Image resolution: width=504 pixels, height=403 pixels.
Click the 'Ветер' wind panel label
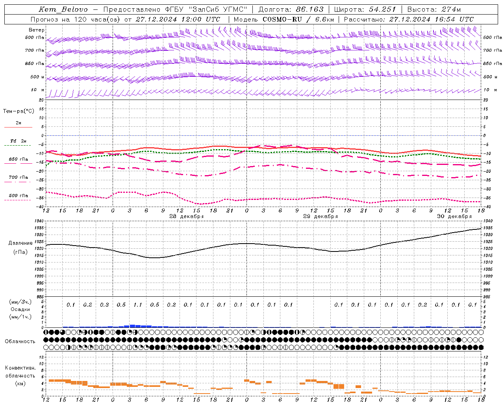[x=37, y=30]
